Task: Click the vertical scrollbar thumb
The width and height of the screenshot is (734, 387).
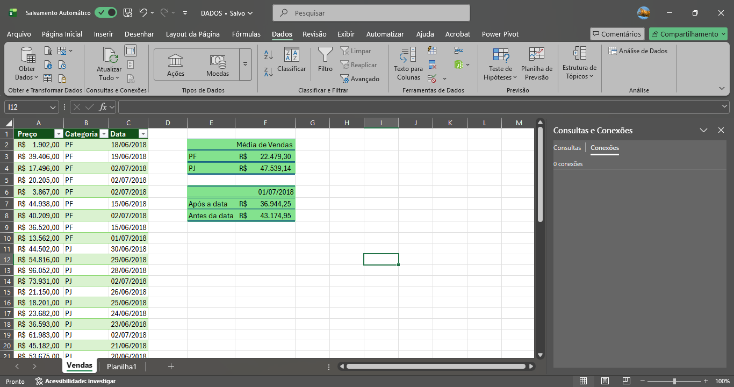Action: point(541,174)
